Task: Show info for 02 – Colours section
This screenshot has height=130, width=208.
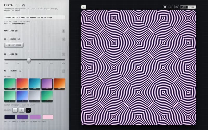Action: point(20,71)
